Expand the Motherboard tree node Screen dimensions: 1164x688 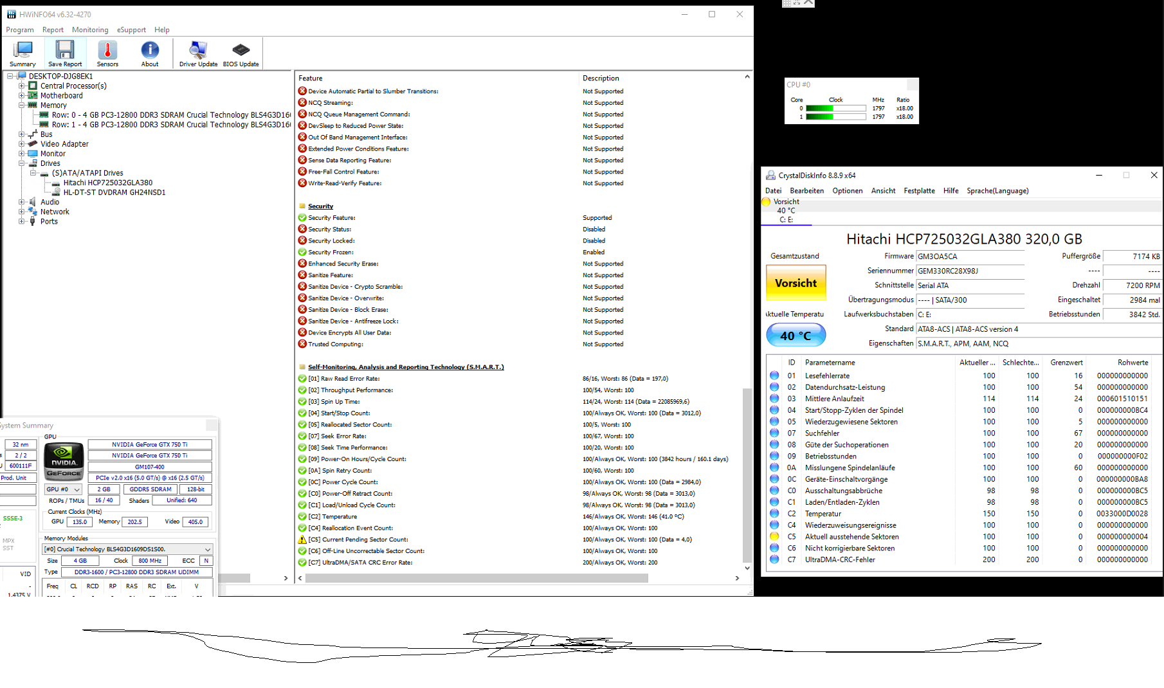(x=21, y=95)
